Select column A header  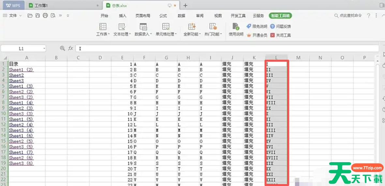(x=27, y=58)
